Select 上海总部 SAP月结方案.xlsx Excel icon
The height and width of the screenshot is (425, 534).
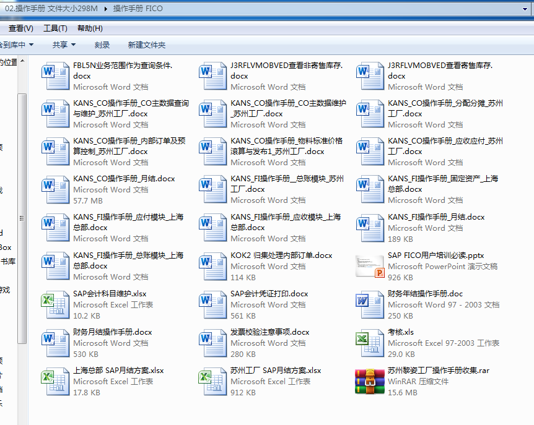point(55,381)
